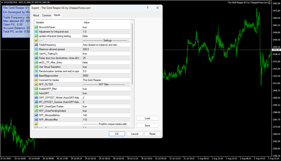Open the About tab
The image size is (281, 161).
click(36, 15)
